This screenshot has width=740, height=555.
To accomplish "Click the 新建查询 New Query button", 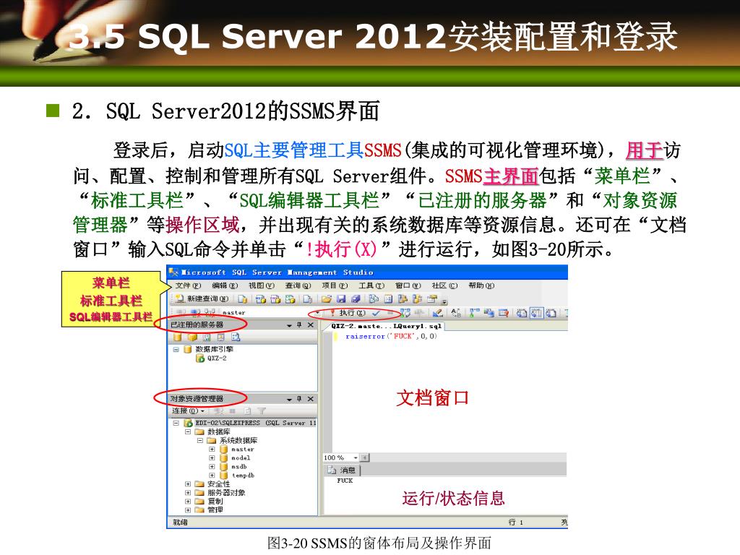I will 201,298.
